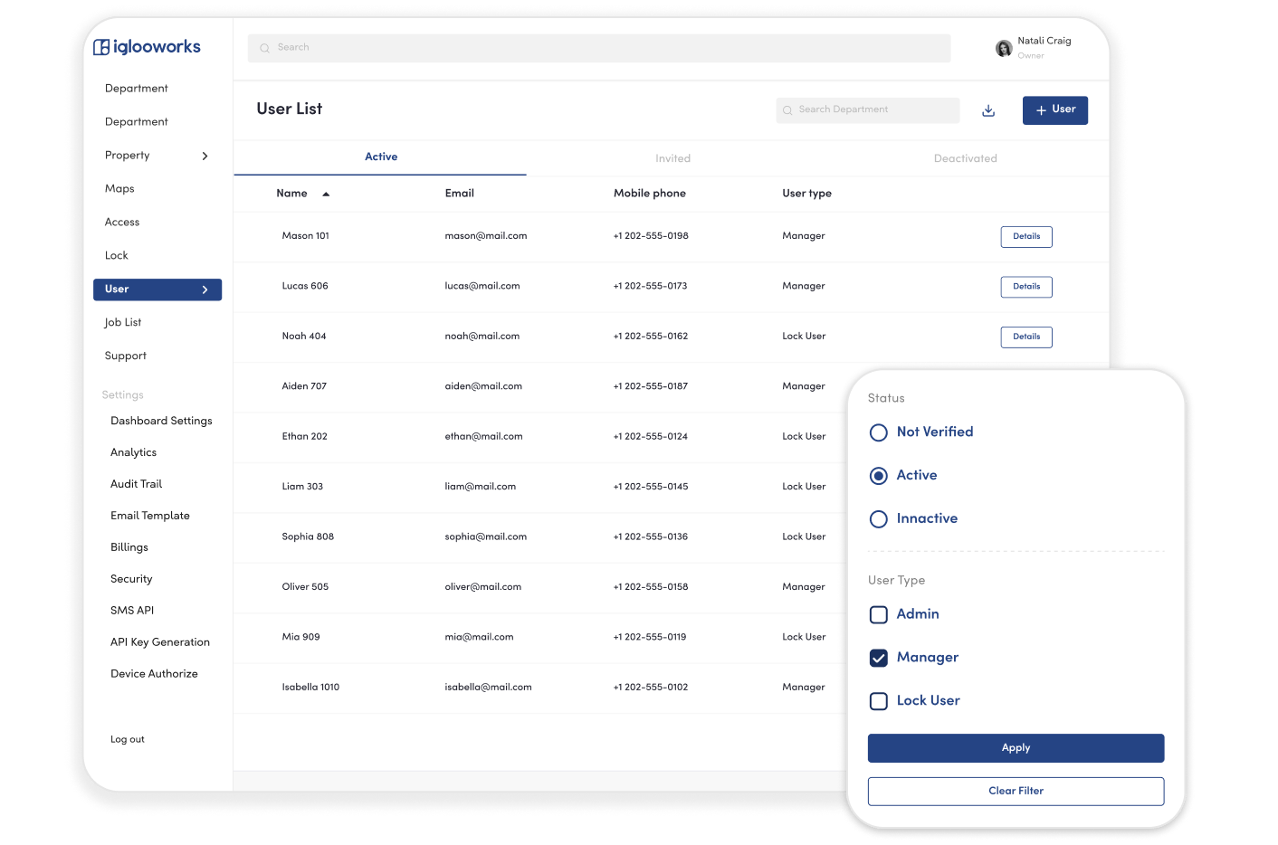1278x845 pixels.
Task: Click the magnifier icon in Search Department field
Action: [789, 109]
